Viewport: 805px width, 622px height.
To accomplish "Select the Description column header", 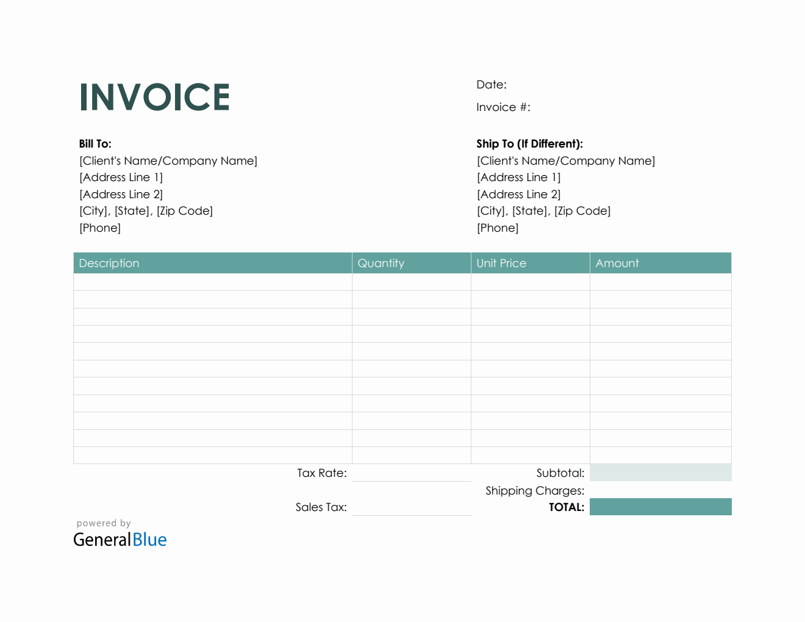I will click(109, 263).
